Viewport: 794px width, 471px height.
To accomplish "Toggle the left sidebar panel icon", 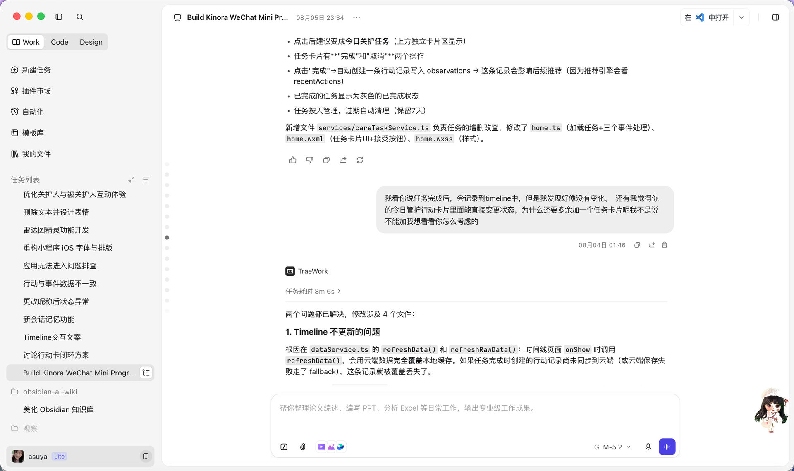I will [59, 17].
